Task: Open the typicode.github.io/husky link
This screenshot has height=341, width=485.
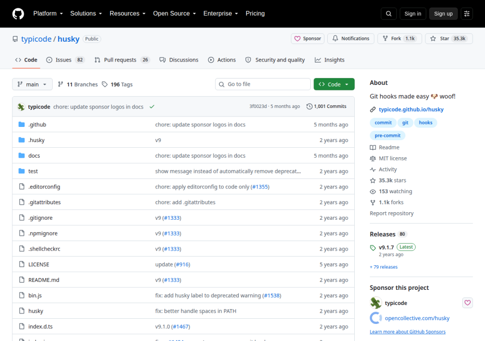Action: click(411, 109)
